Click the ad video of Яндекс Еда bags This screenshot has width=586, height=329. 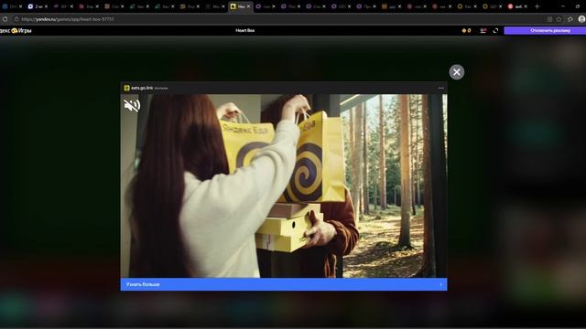click(284, 186)
